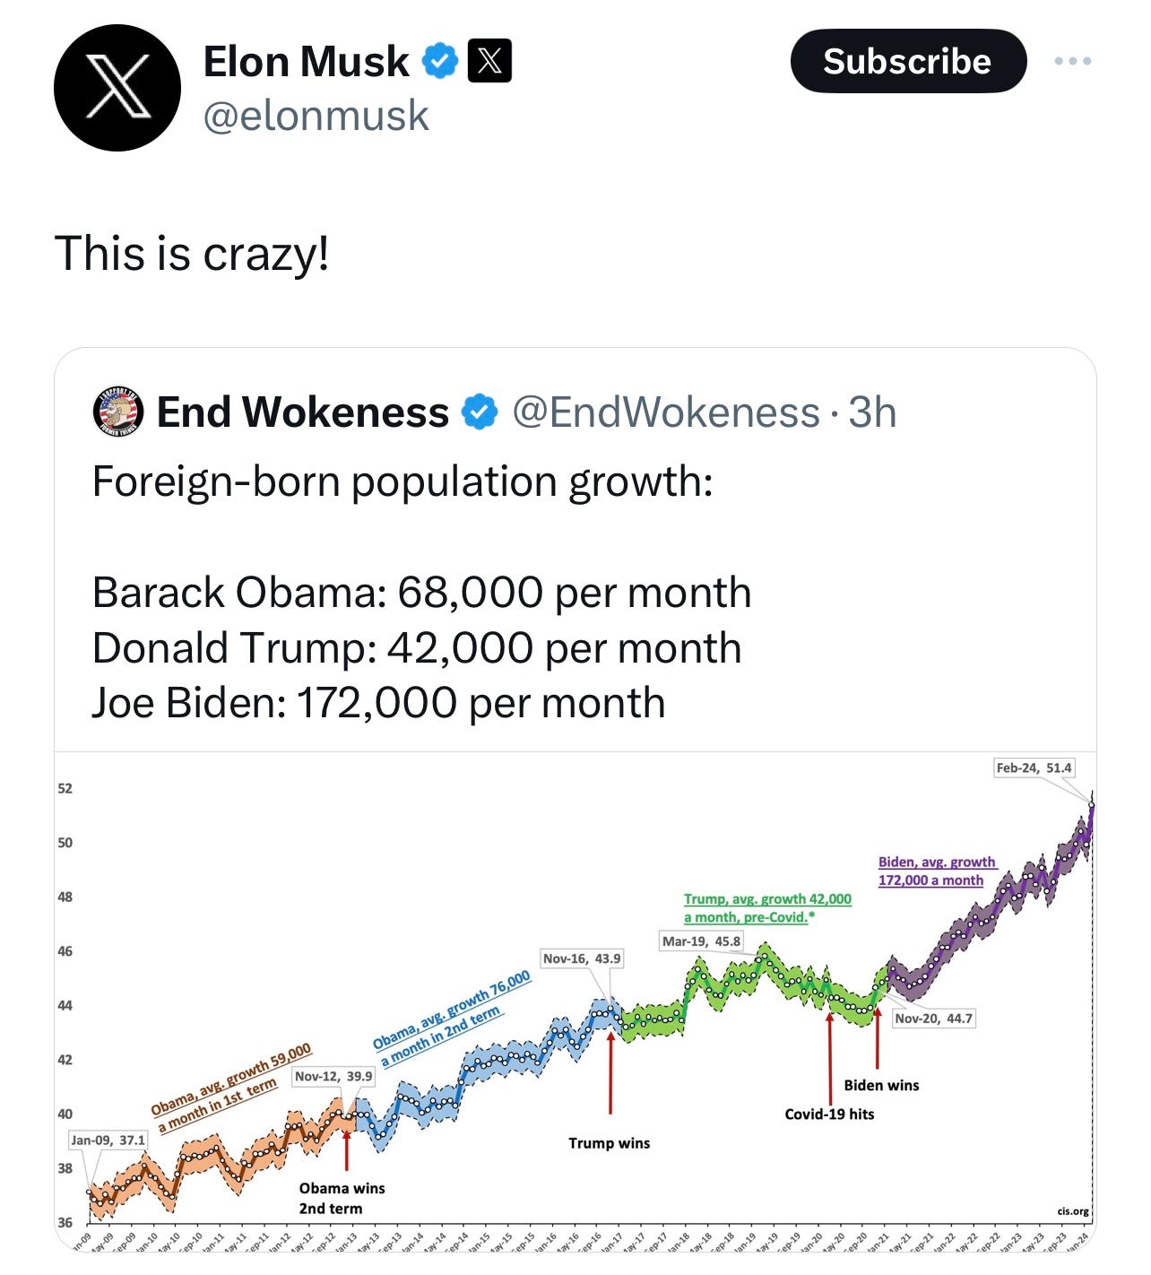Screen dimensions: 1151x1275
Task: Subscribe to Elon Musk
Action: [x=908, y=61]
